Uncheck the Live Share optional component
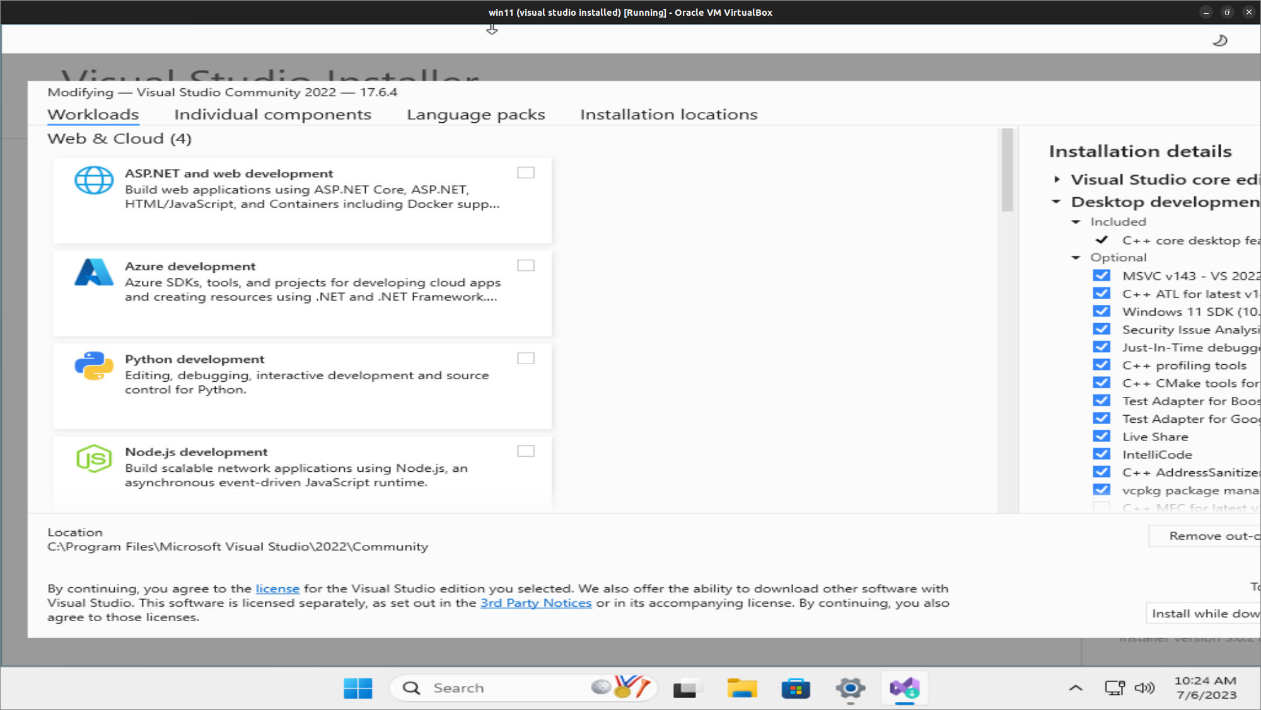 coord(1101,437)
